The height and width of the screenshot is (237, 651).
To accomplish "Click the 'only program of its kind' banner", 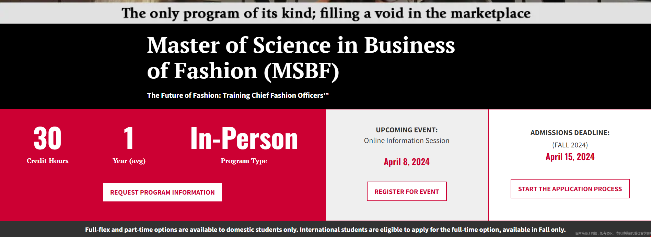I will coord(326,13).
